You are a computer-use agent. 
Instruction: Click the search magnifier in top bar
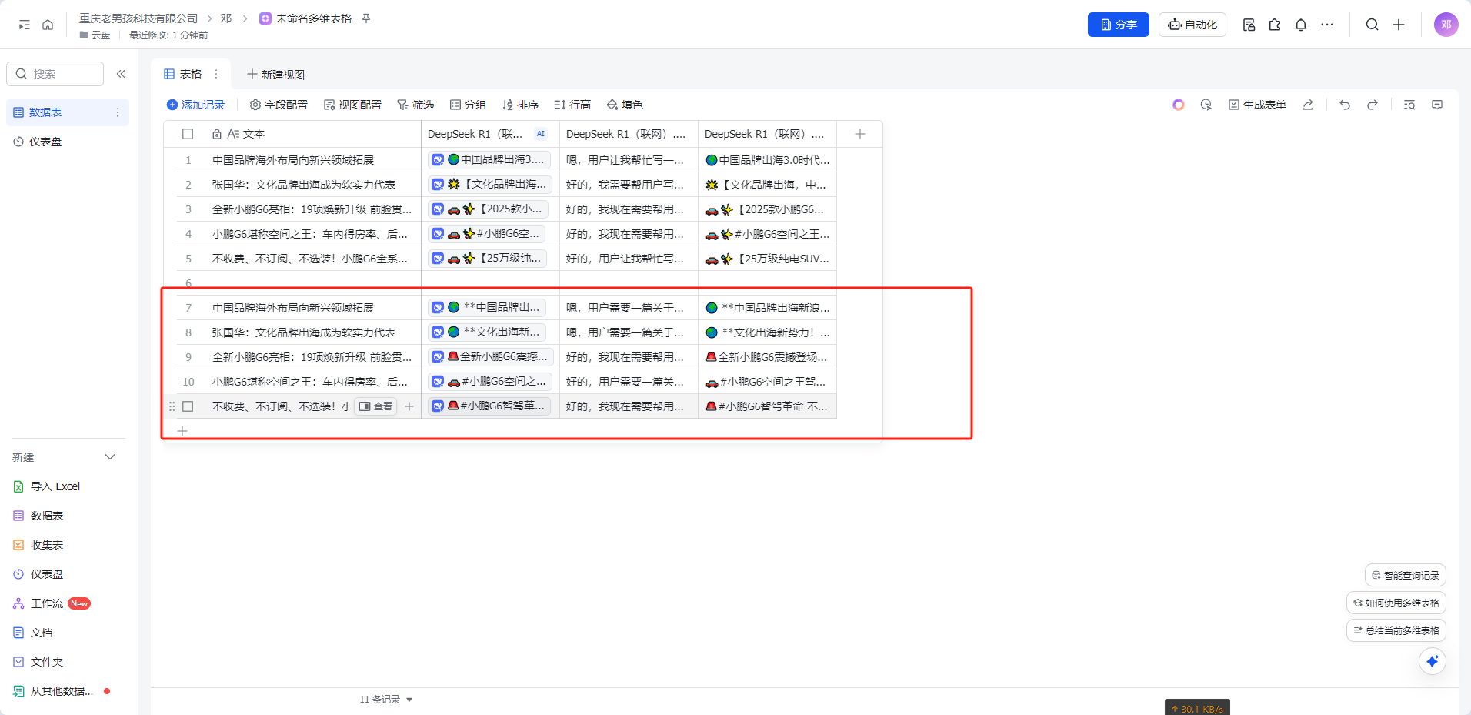click(1372, 25)
